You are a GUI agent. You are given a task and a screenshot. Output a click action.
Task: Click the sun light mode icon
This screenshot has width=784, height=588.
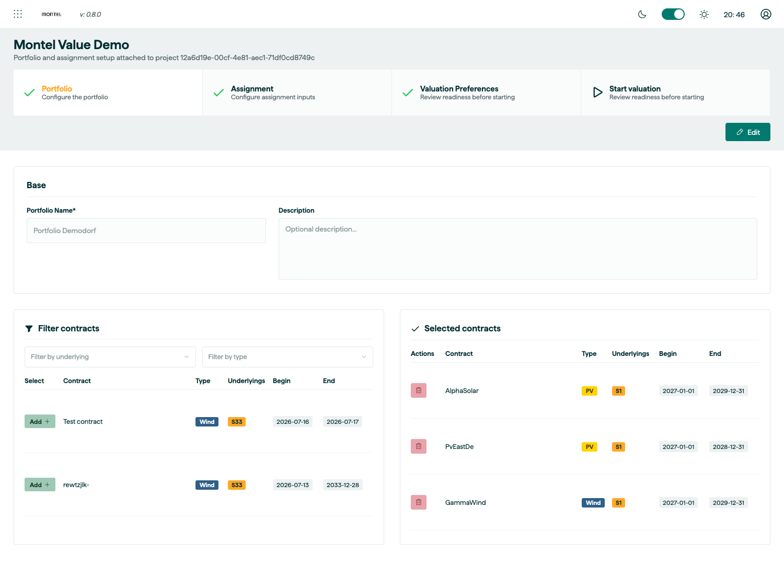tap(704, 14)
